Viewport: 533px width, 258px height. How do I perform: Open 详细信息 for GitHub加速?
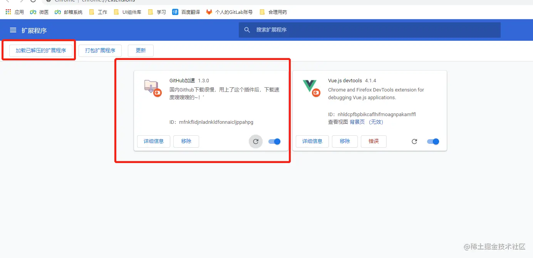[154, 141]
